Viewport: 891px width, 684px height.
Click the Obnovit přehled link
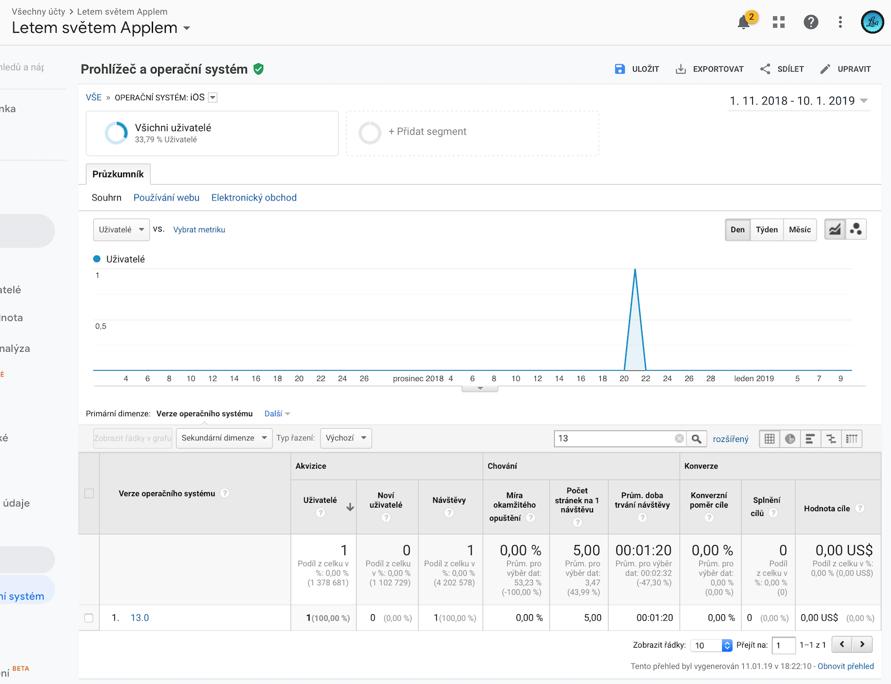pos(845,666)
